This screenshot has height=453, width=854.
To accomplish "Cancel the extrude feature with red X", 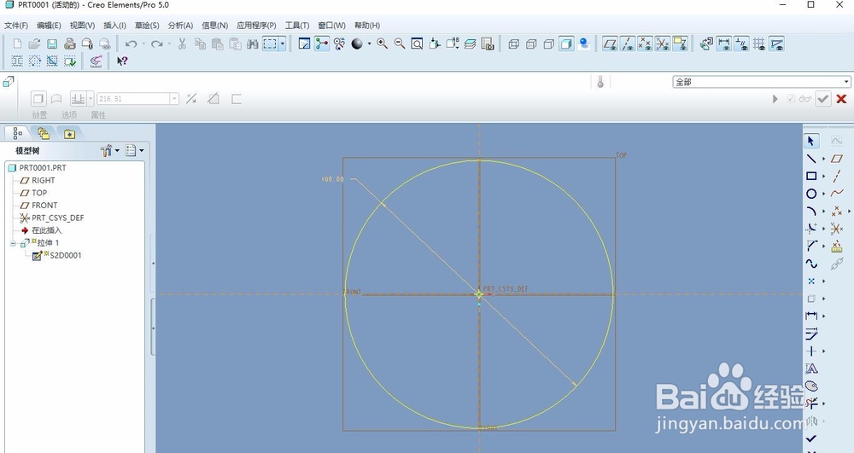I will (x=841, y=99).
